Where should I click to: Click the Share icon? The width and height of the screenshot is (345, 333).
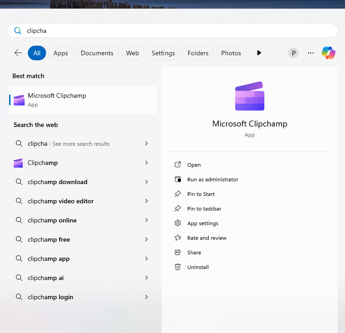tap(178, 252)
